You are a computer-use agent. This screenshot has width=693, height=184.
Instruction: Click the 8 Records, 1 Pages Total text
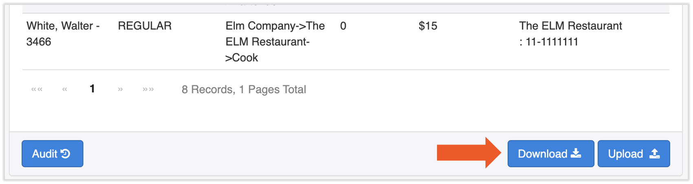(244, 90)
